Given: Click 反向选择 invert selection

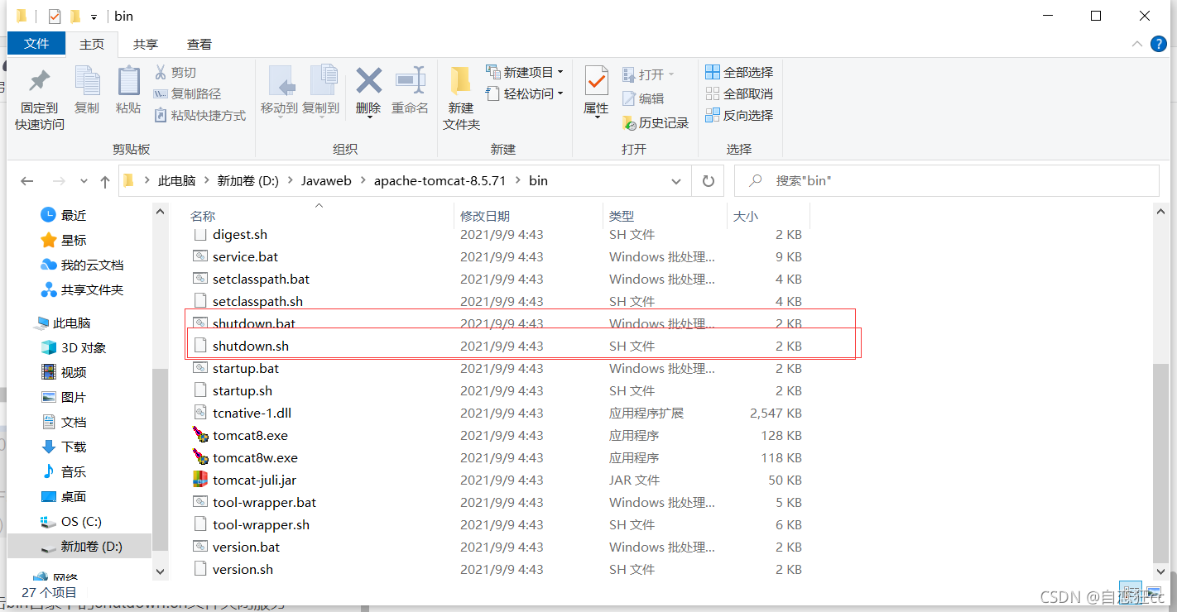Looking at the screenshot, I should 739,116.
